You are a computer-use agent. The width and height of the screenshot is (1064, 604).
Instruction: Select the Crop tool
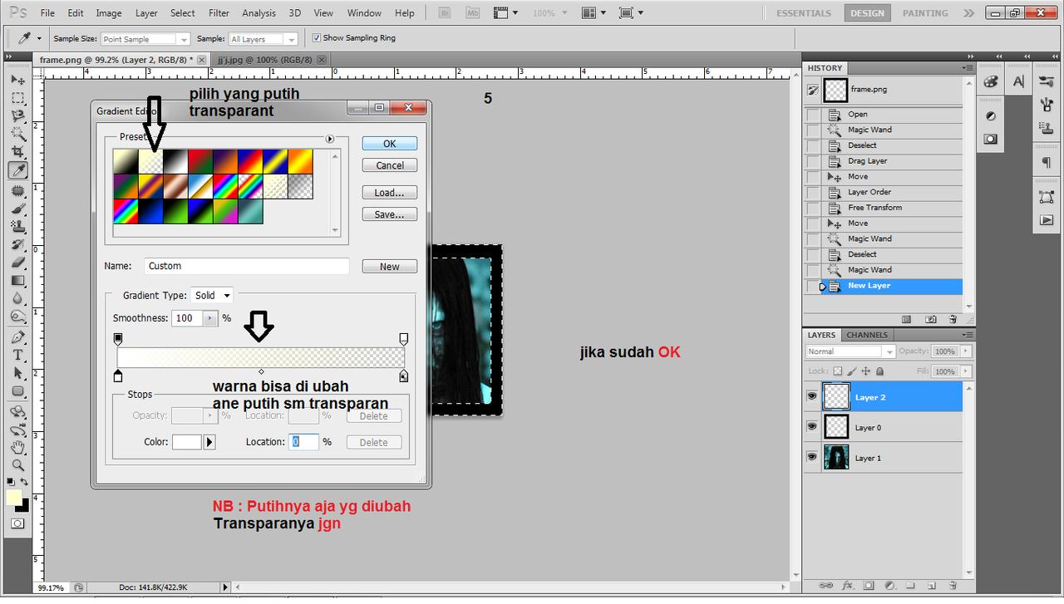click(x=17, y=152)
